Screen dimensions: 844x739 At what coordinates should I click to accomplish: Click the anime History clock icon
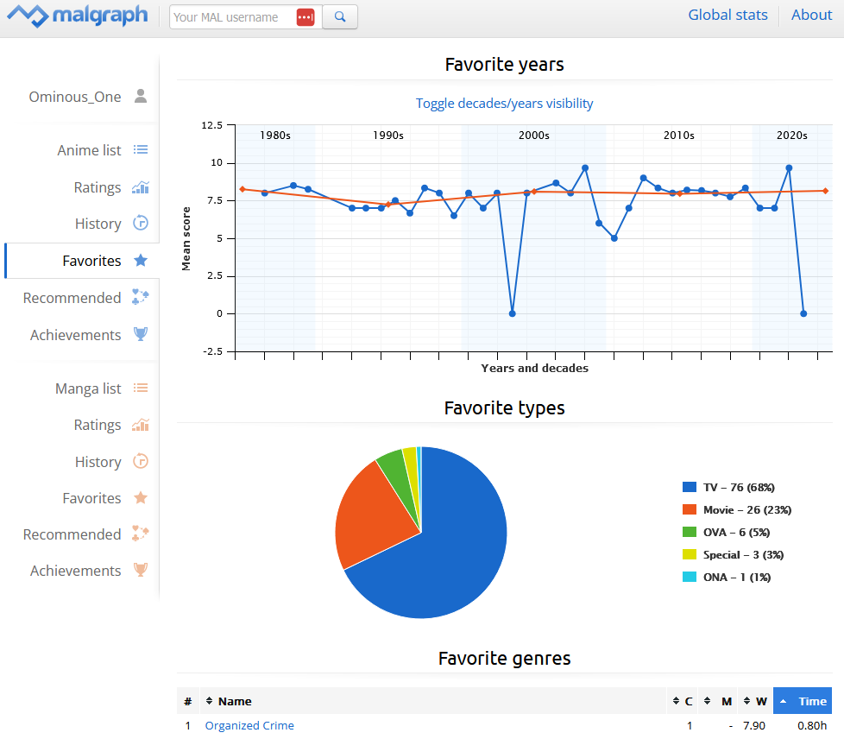coord(141,224)
